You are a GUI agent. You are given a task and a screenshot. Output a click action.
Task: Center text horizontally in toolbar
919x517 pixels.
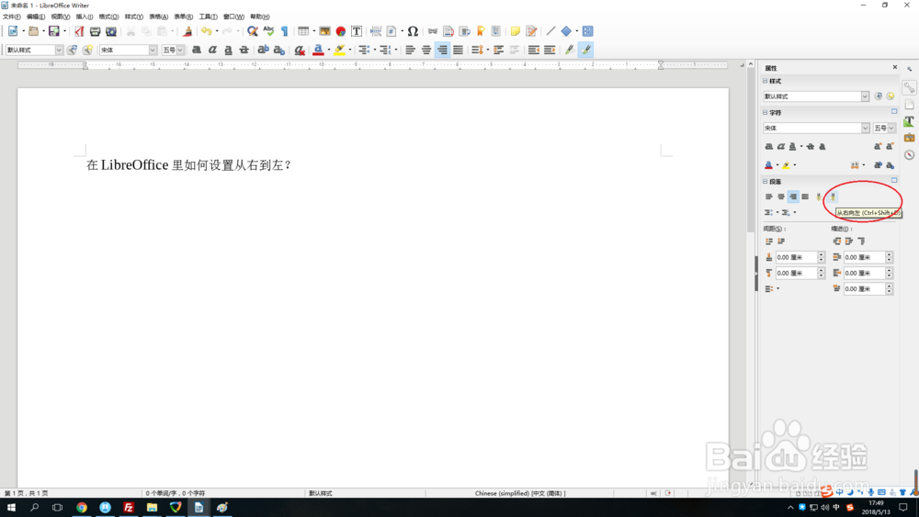(x=426, y=50)
